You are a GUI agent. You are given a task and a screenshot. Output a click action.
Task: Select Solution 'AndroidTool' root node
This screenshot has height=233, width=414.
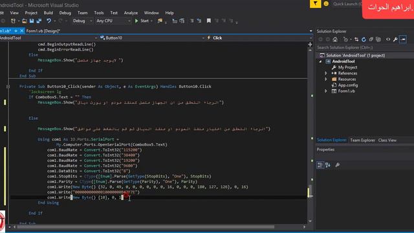point(355,56)
